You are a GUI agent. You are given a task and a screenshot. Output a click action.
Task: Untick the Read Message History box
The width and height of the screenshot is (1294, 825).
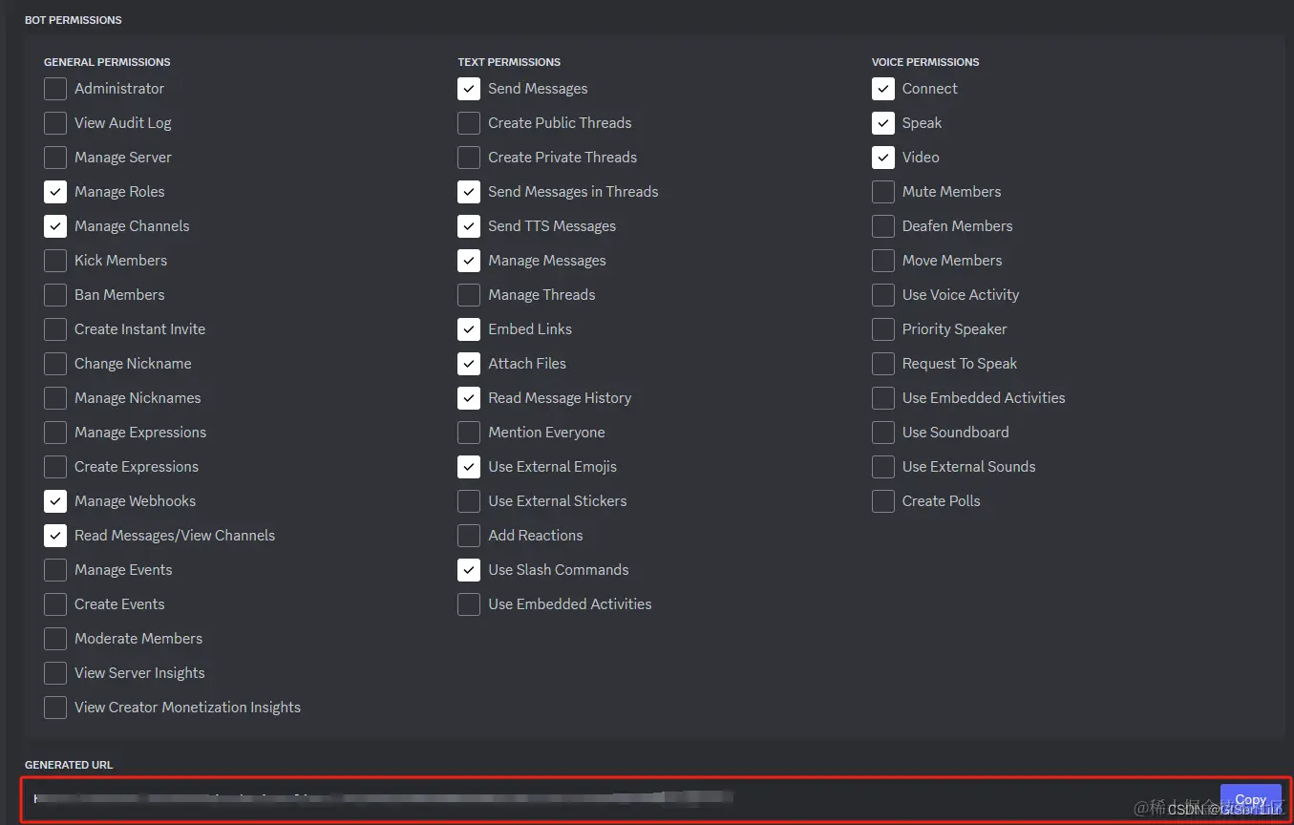click(x=469, y=398)
